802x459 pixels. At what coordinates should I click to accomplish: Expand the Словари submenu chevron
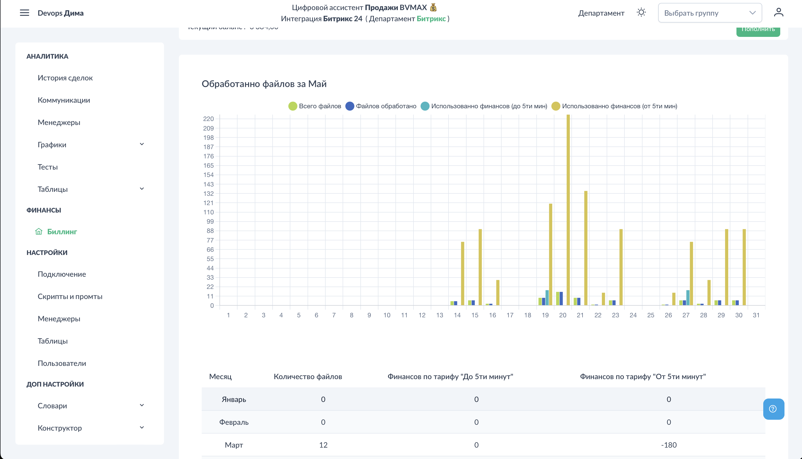[141, 405]
